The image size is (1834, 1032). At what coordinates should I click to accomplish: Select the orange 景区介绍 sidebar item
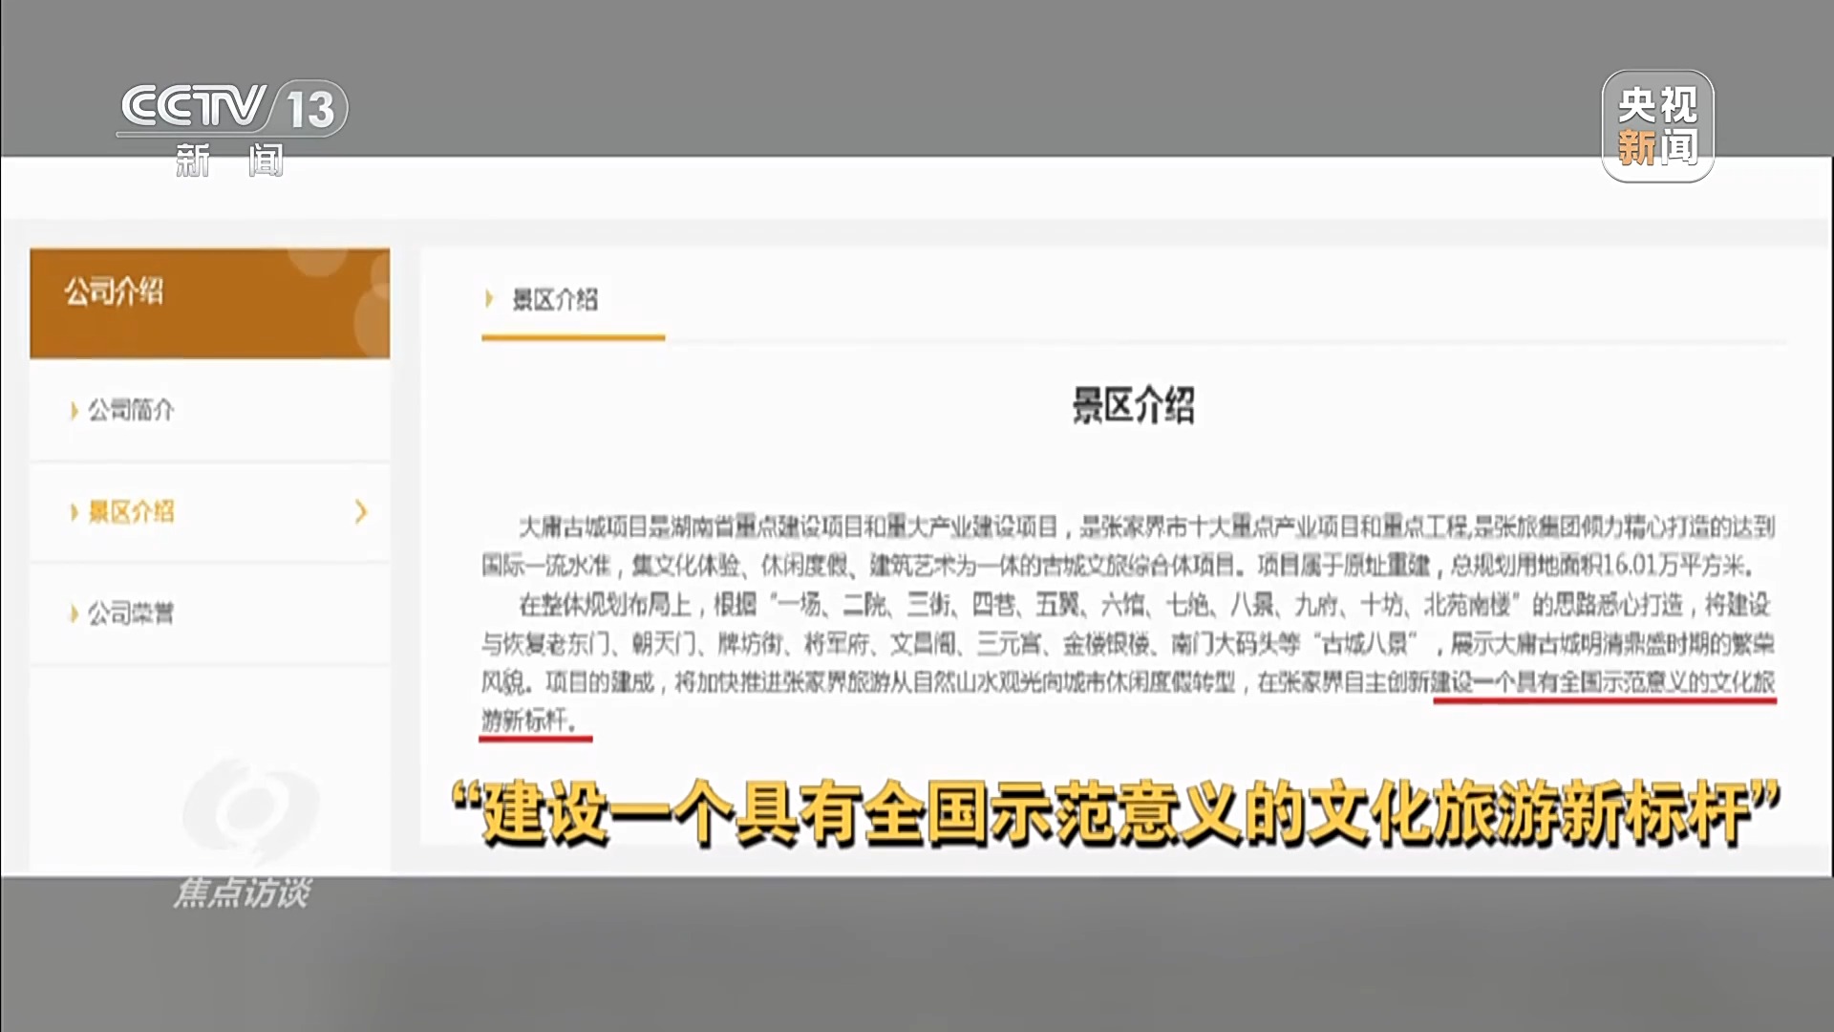pyautogui.click(x=131, y=512)
